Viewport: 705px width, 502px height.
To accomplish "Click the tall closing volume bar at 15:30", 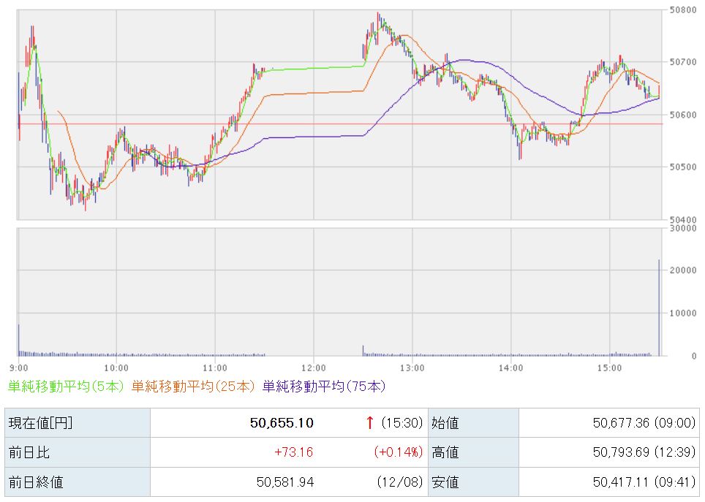I will 659,307.
